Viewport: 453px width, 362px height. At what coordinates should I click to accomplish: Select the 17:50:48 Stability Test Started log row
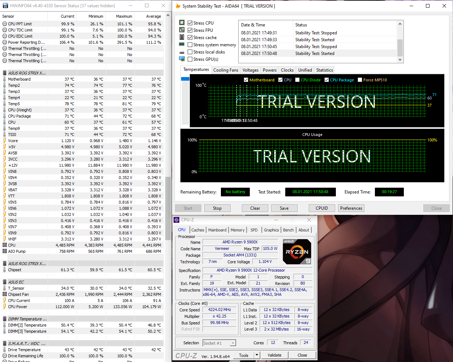pyautogui.click(x=318, y=54)
